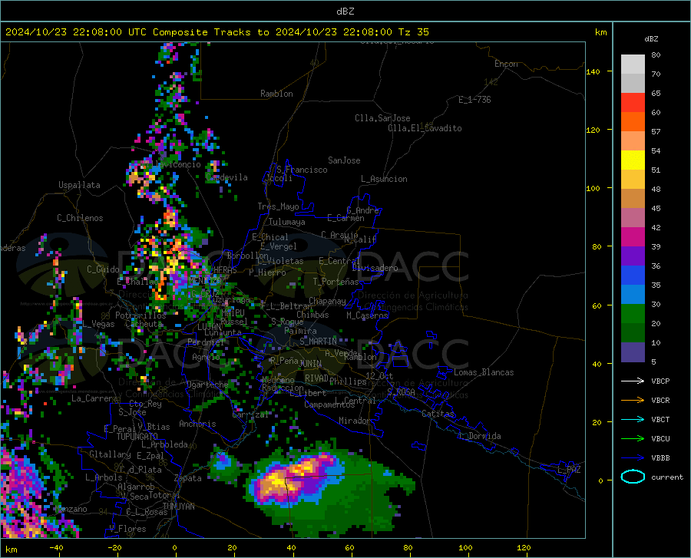Viewport: 691px width, 558px height.
Task: Click the 'Lomas_Blancas' map label
Action: coord(484,372)
